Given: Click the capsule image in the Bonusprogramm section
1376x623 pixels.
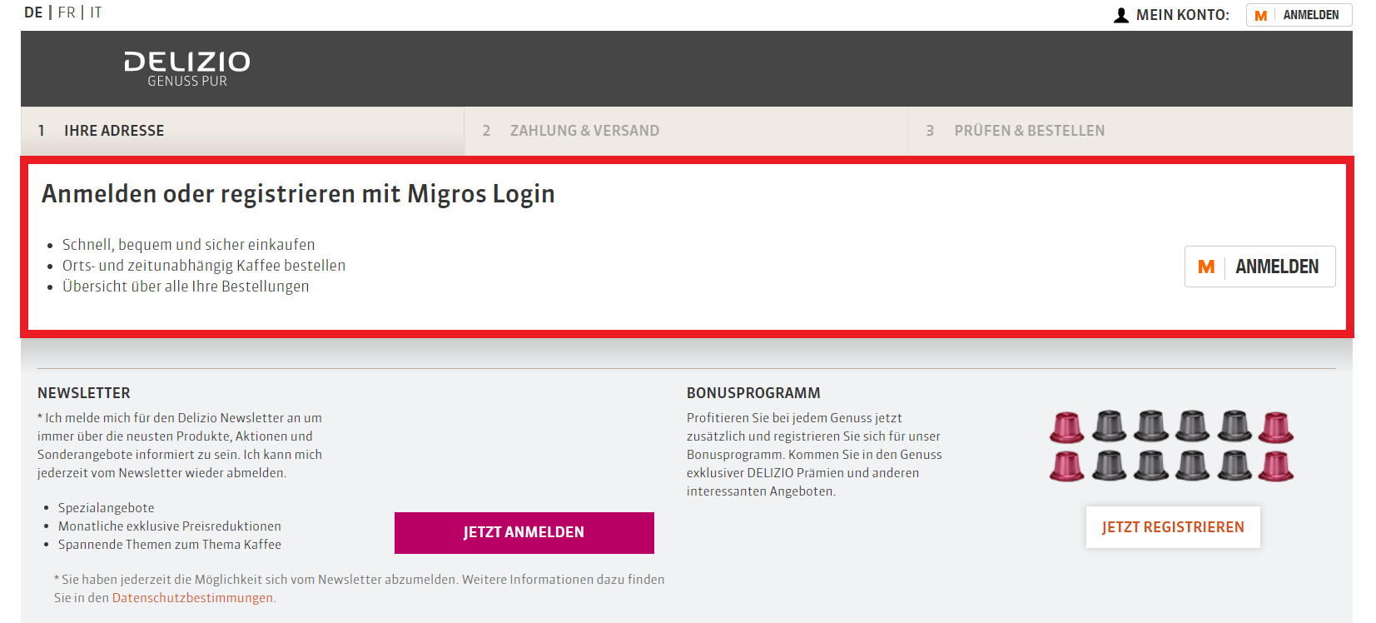Looking at the screenshot, I should [1171, 446].
